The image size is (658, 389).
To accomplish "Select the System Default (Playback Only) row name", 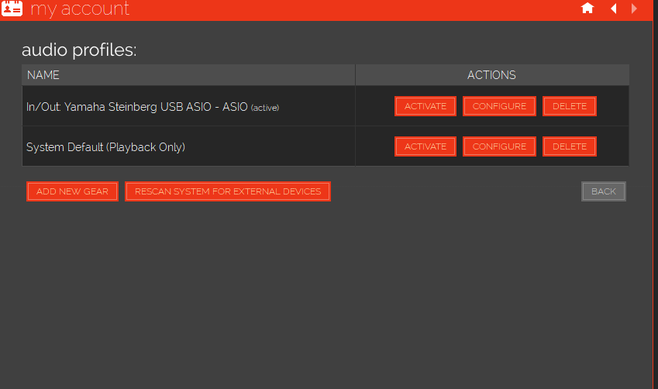I will pyautogui.click(x=105, y=147).
